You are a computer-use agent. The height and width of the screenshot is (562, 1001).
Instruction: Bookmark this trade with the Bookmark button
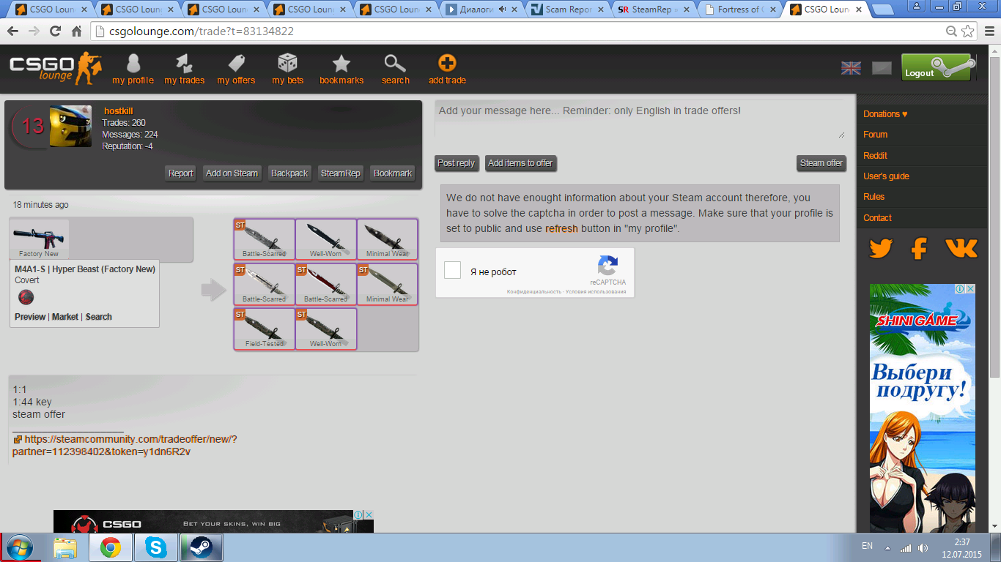(x=393, y=173)
